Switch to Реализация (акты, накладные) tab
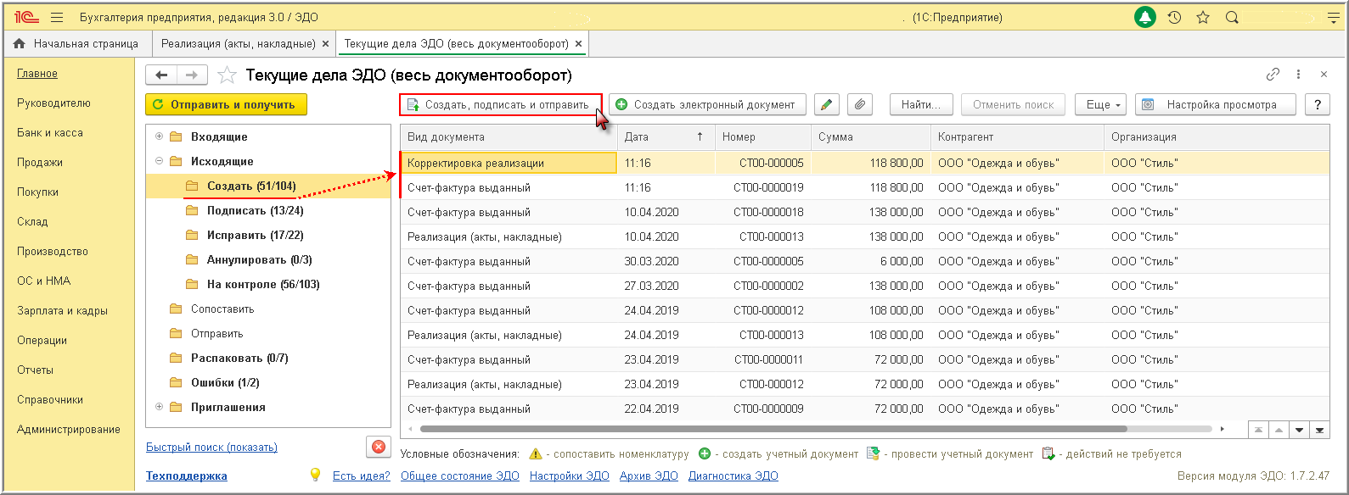The image size is (1349, 495). click(x=238, y=43)
